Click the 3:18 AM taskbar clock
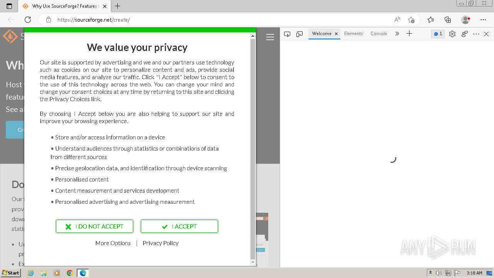 pyautogui.click(x=474, y=273)
